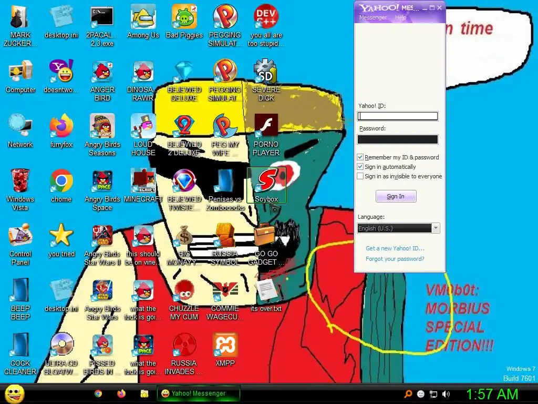This screenshot has height=404, width=538.
Task: Open the smiley face Start button
Action: pos(14,393)
